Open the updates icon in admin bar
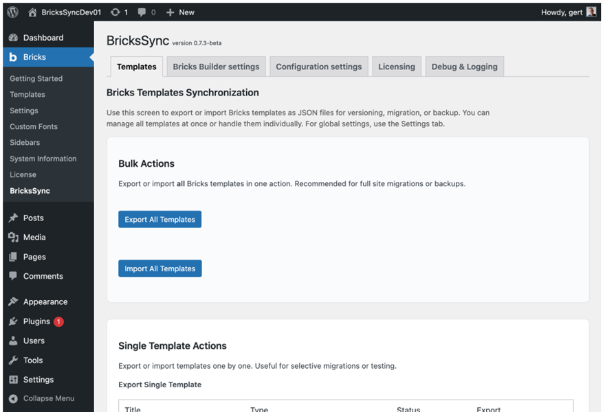Screen dimensions: 605x412 click(x=115, y=12)
